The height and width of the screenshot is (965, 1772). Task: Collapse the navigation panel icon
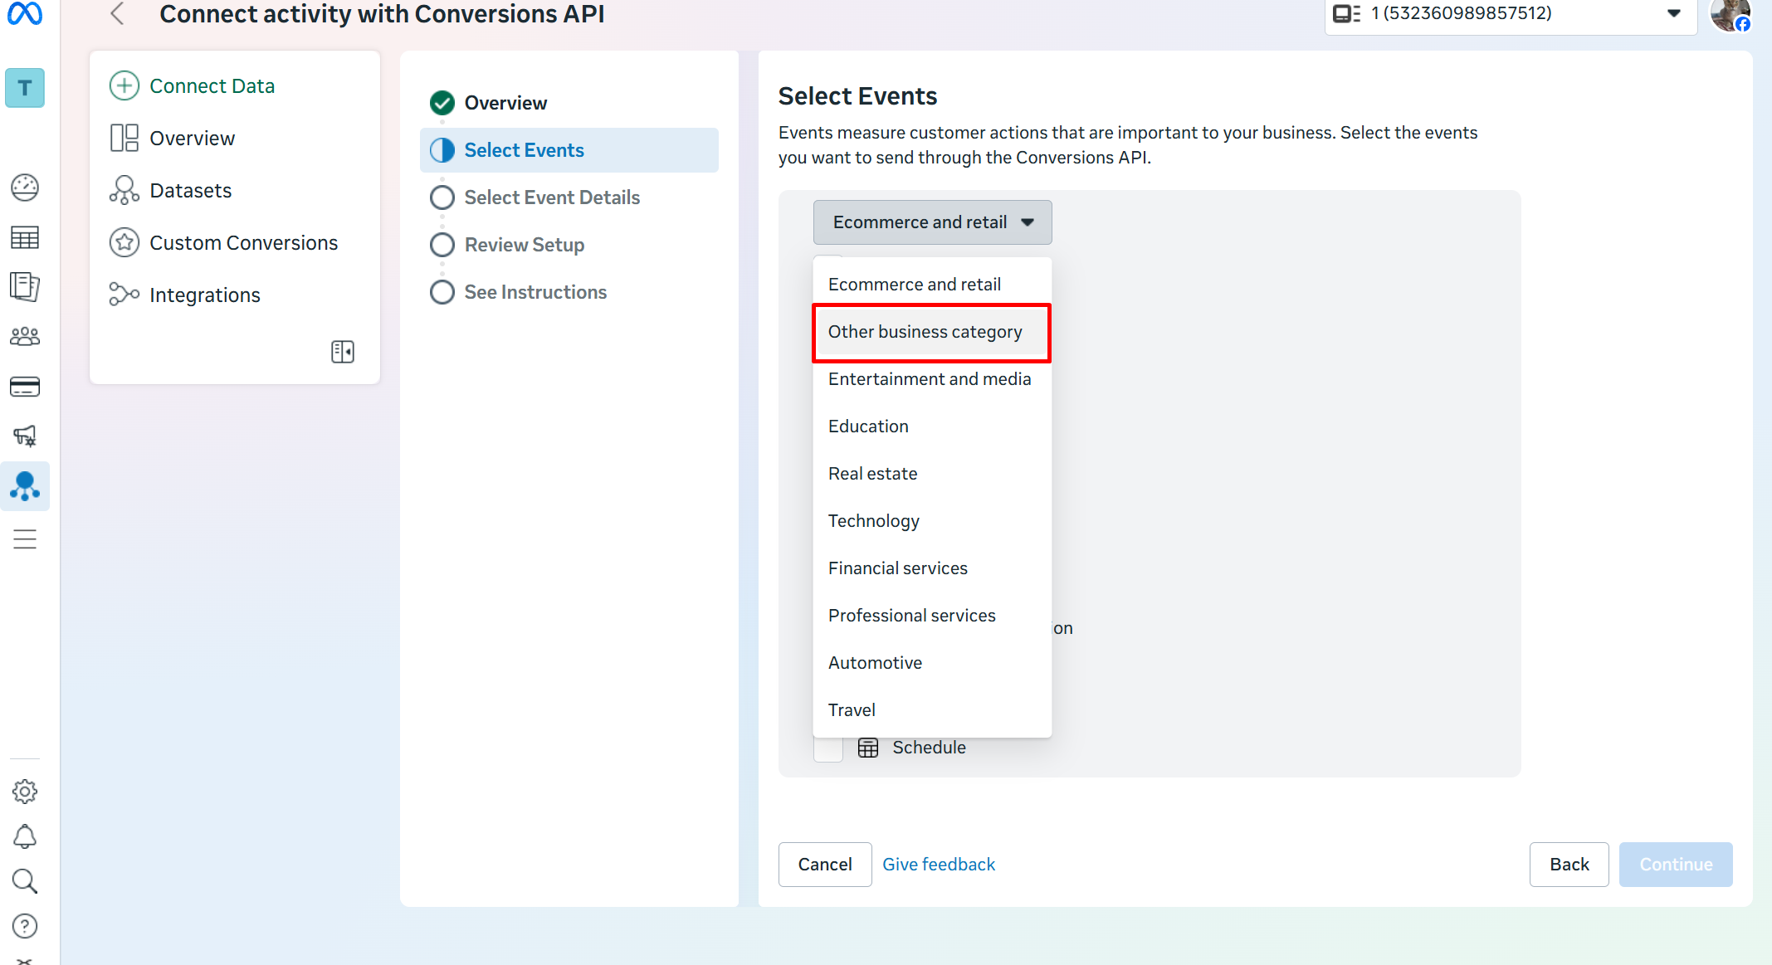tap(342, 352)
